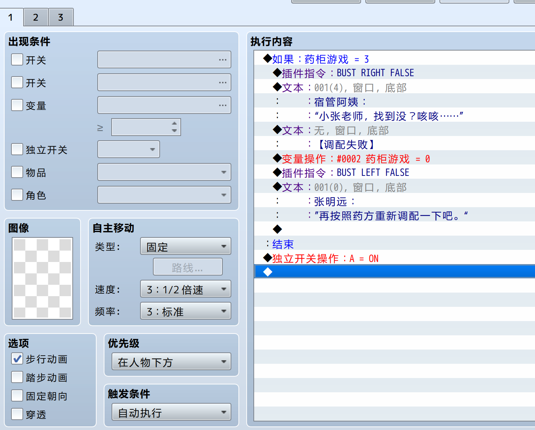Viewport: 535px width, 430px height.
Task: Open the second 开关 selector field
Action: tap(164, 82)
